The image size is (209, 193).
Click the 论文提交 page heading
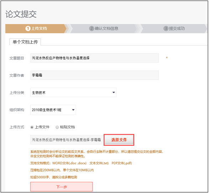[21, 14]
